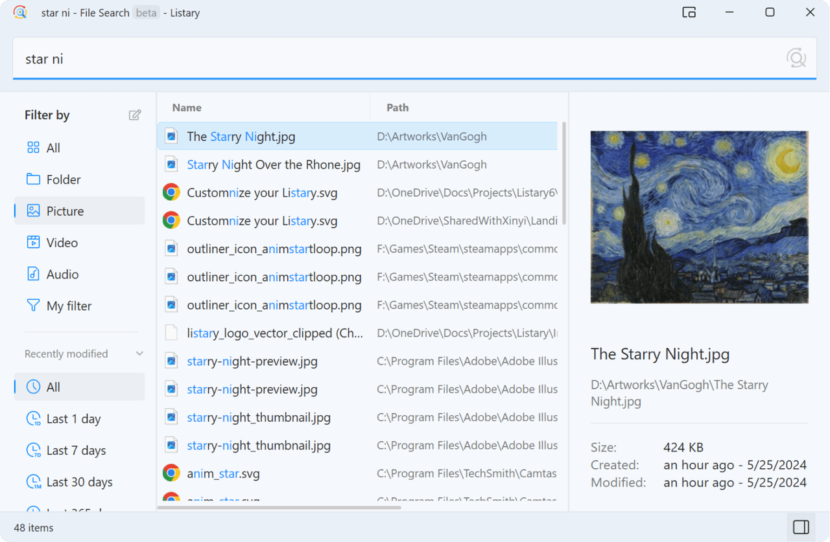
Task: Click image icon of The Starry Night.jpg
Action: tap(171, 137)
